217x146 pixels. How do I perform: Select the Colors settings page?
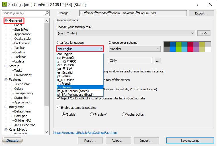coord(19,89)
